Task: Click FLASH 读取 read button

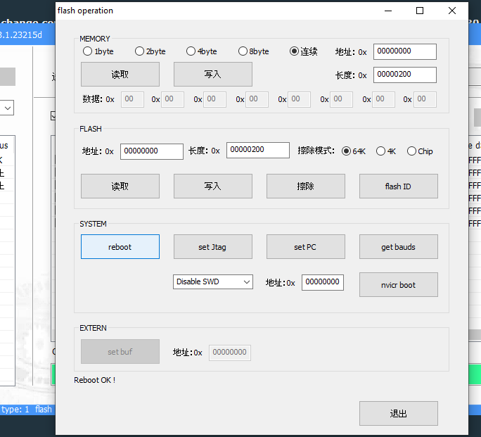Action: click(x=120, y=186)
